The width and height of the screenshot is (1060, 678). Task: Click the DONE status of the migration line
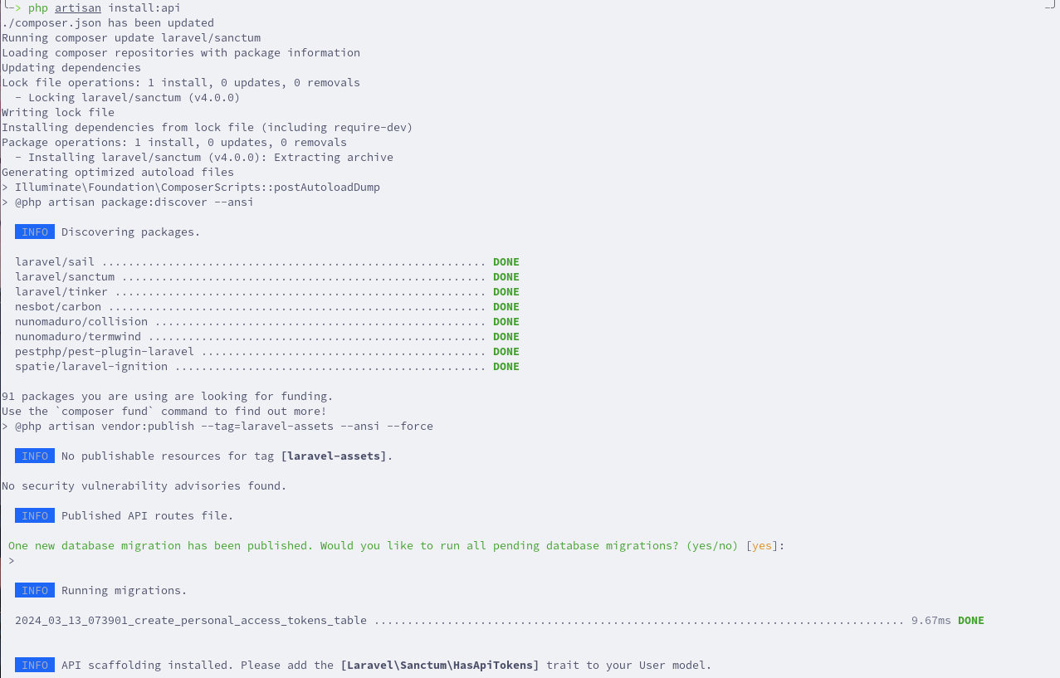tap(971, 620)
